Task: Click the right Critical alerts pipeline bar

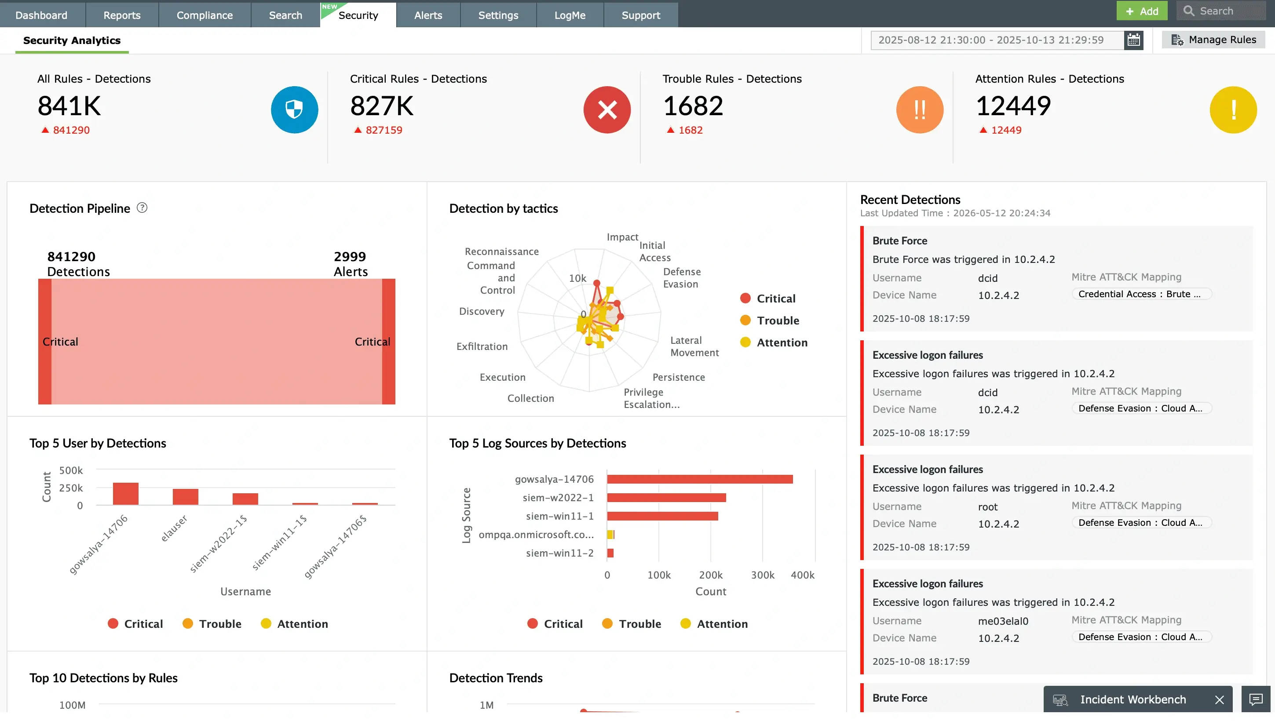Action: [x=388, y=342]
